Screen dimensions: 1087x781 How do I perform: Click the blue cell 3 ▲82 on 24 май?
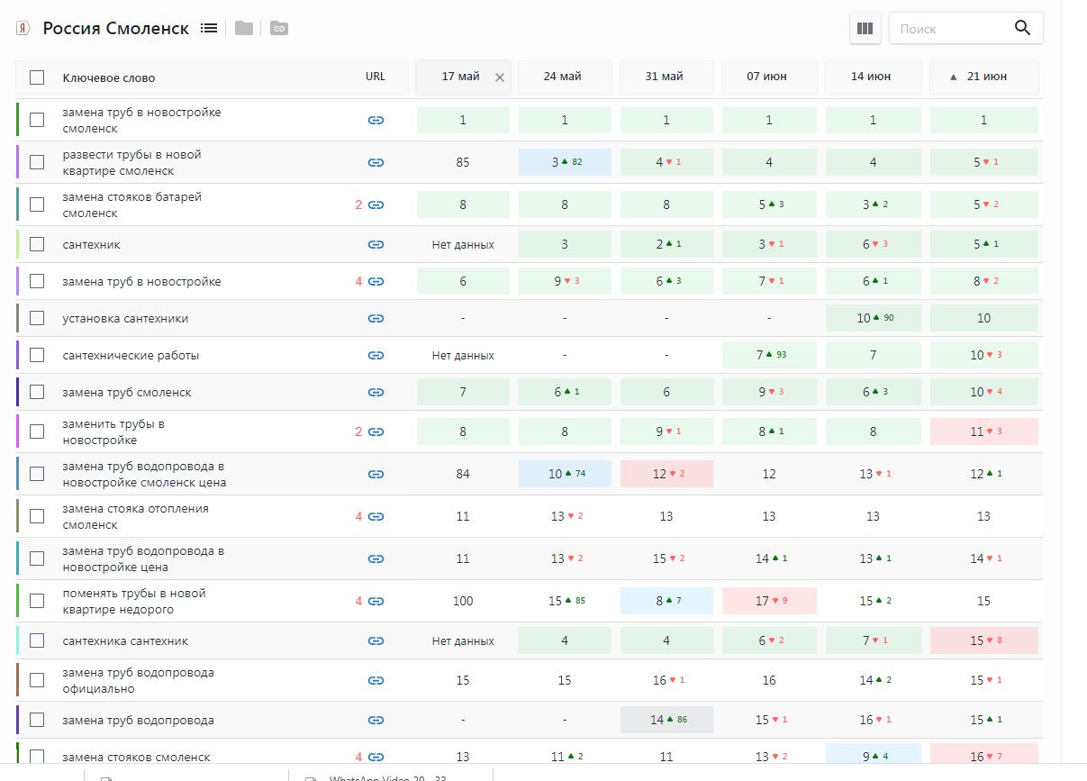coord(565,162)
